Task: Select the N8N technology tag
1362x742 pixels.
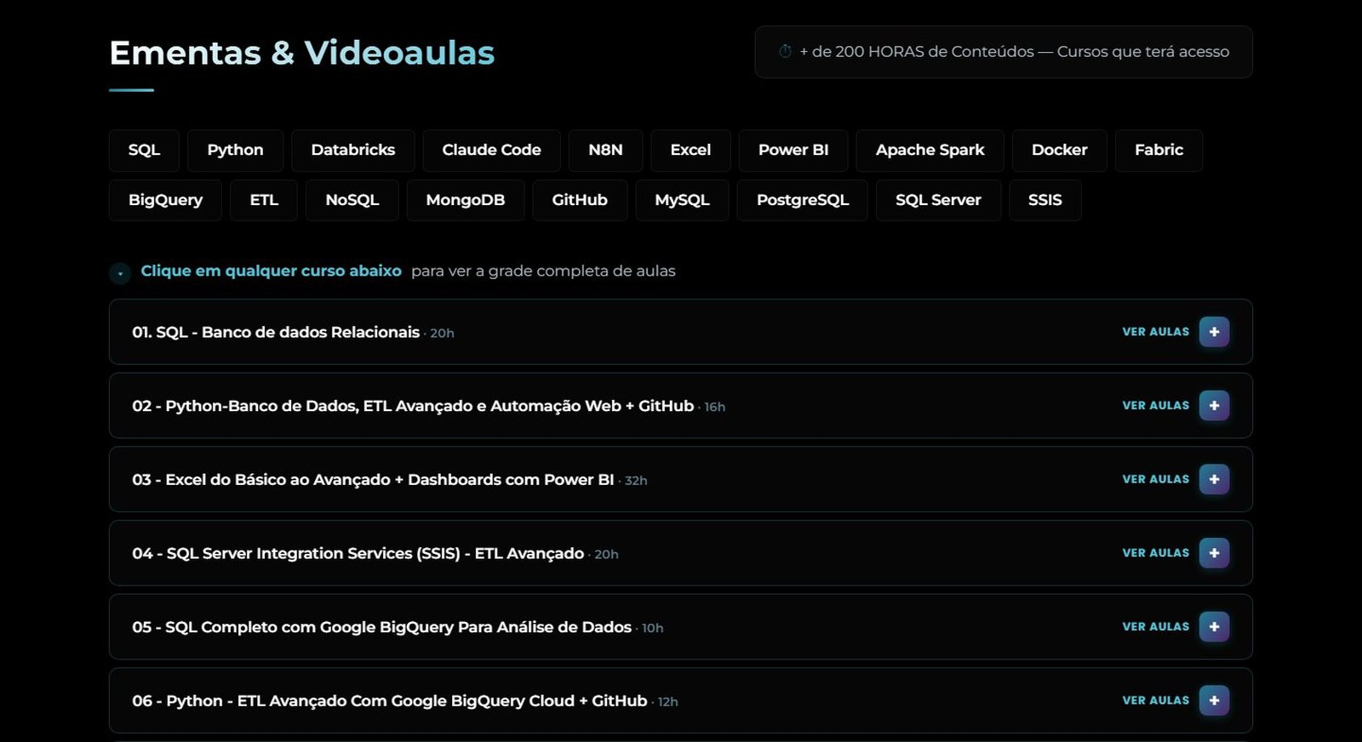Action: pyautogui.click(x=605, y=151)
